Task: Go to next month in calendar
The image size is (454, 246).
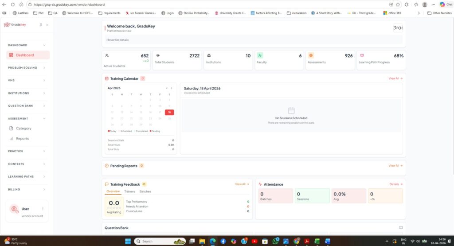Action: [172, 88]
